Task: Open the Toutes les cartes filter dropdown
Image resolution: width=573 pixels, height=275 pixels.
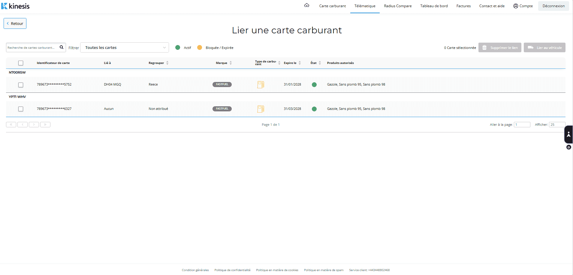Action: click(125, 48)
